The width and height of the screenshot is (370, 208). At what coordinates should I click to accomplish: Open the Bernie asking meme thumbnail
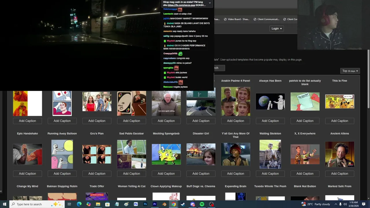click(x=166, y=103)
